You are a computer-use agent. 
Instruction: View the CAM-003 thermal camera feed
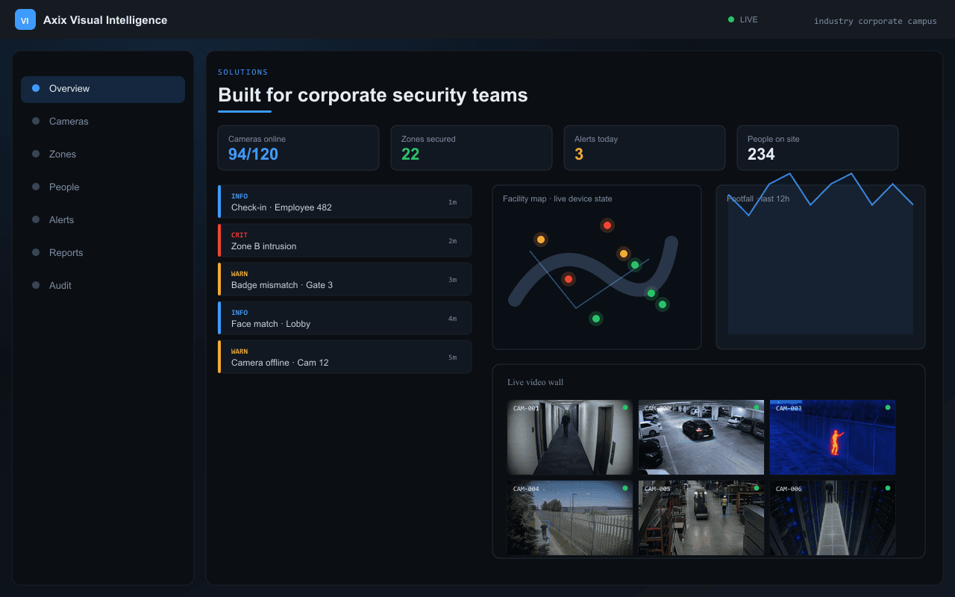833,437
